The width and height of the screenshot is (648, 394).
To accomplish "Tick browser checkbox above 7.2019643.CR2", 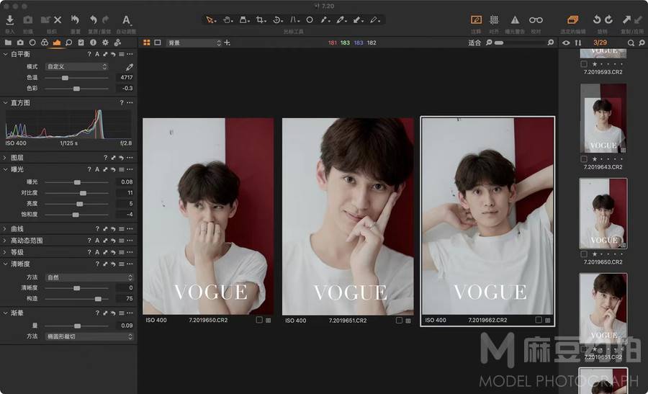I will pos(584,158).
